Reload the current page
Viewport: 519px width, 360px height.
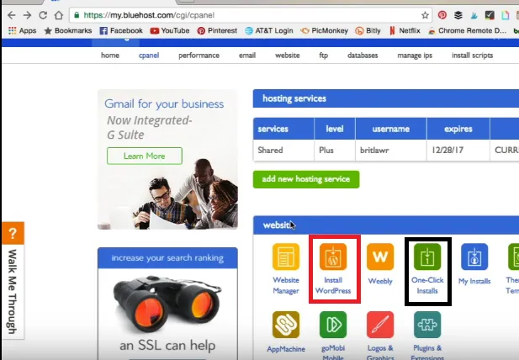click(x=43, y=15)
